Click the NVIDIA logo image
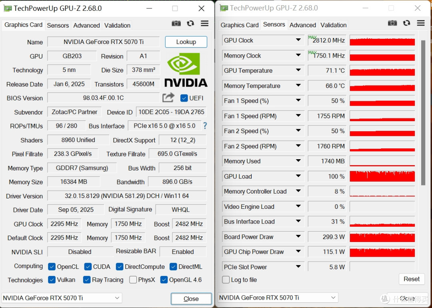The width and height of the screenshot is (432, 308). [186, 70]
